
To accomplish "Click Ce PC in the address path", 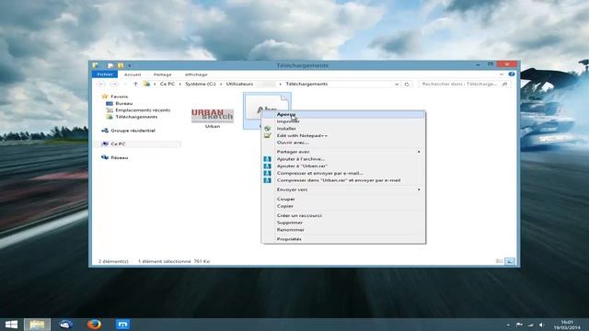I will (x=167, y=84).
